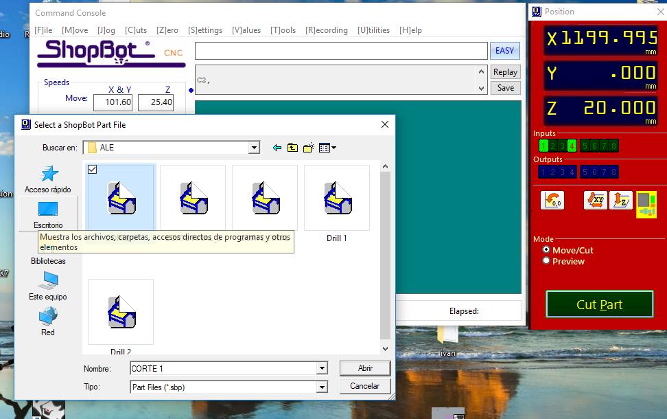
Task: Expand the Nombre filename dropdown arrow
Action: click(322, 368)
